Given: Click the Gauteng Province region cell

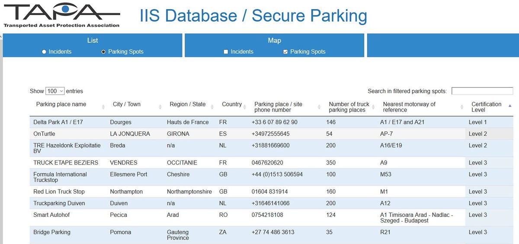Looking at the screenshot, I should pyautogui.click(x=178, y=235).
